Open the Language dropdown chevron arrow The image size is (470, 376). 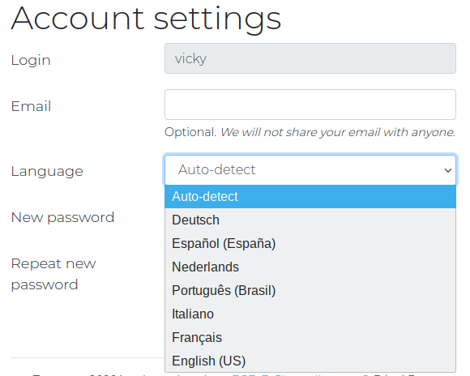pyautogui.click(x=448, y=170)
